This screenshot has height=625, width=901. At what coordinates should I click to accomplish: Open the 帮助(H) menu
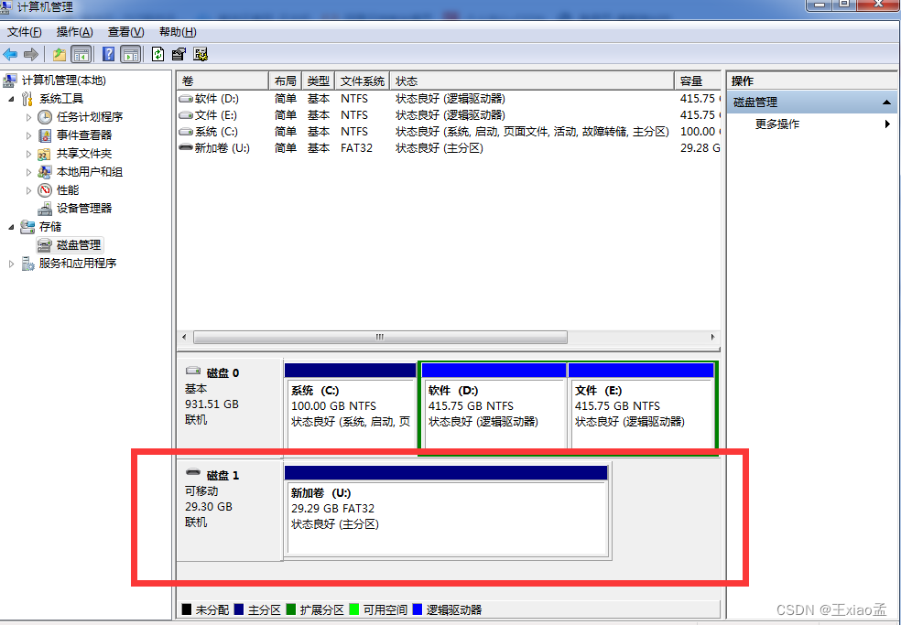click(178, 32)
